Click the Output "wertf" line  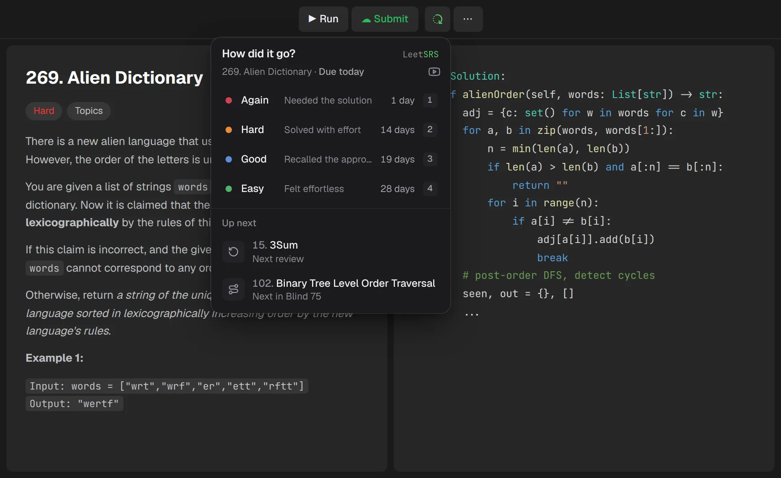75,404
